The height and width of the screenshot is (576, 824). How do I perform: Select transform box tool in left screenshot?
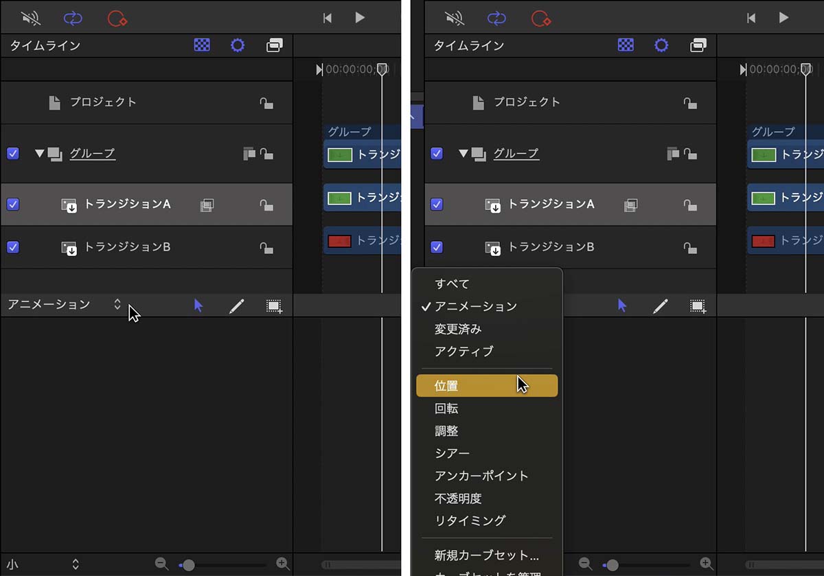click(x=274, y=306)
